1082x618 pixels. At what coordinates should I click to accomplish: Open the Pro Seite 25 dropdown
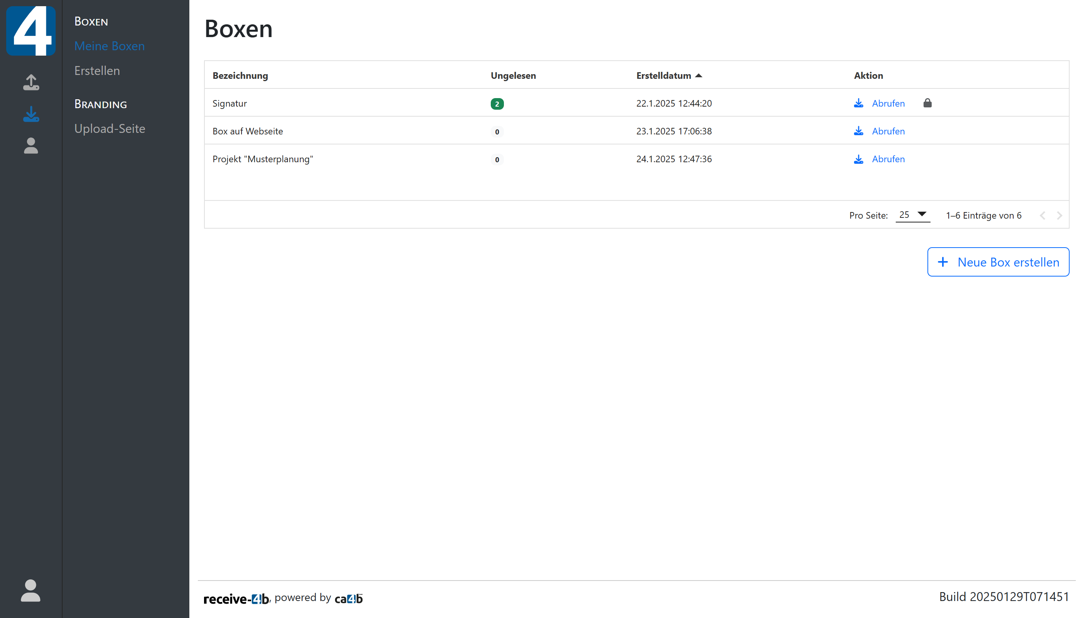point(912,215)
